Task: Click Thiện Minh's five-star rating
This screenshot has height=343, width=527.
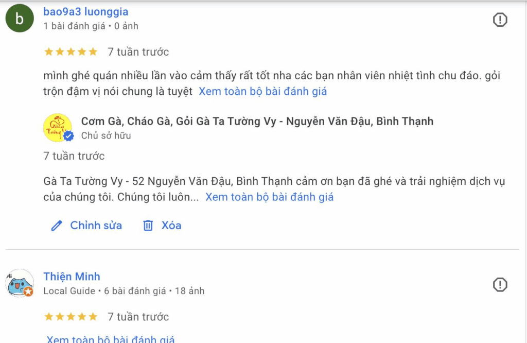Action: click(x=71, y=317)
